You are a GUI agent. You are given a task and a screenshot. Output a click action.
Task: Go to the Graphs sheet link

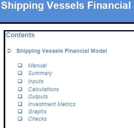(x=37, y=112)
